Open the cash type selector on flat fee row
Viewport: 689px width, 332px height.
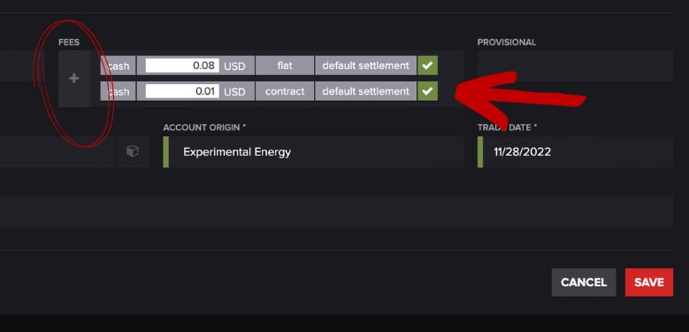click(x=118, y=66)
